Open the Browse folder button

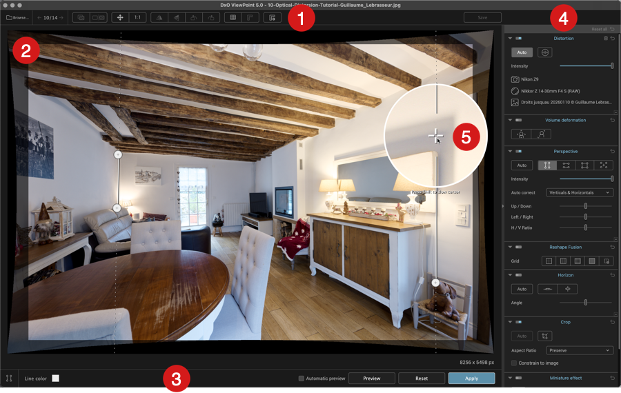coord(17,17)
